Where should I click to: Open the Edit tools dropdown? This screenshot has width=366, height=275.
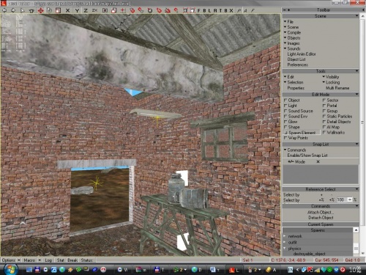tap(289, 77)
